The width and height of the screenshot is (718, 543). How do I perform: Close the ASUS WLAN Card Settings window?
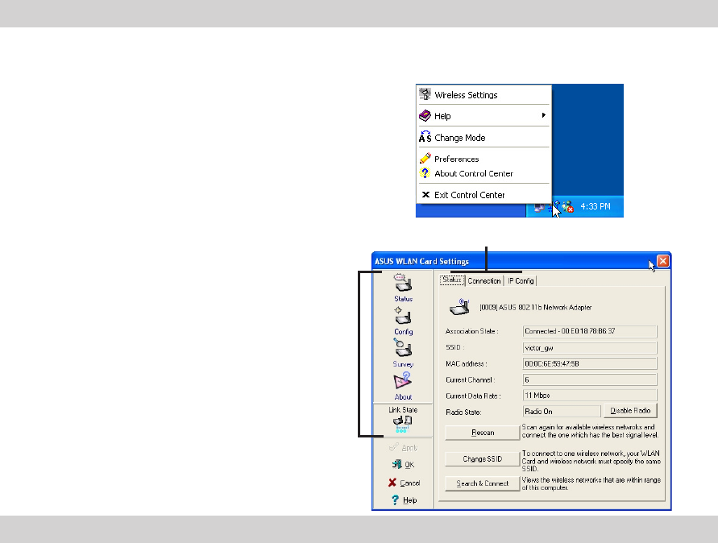pyautogui.click(x=662, y=261)
